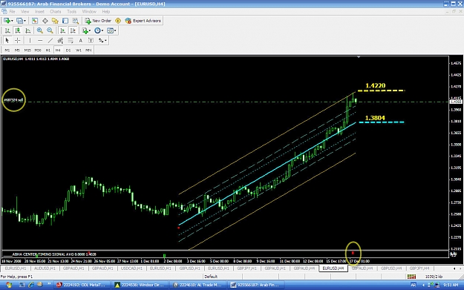Select the Equidistant Channel tool
This screenshot has width=464, height=290.
[60, 41]
